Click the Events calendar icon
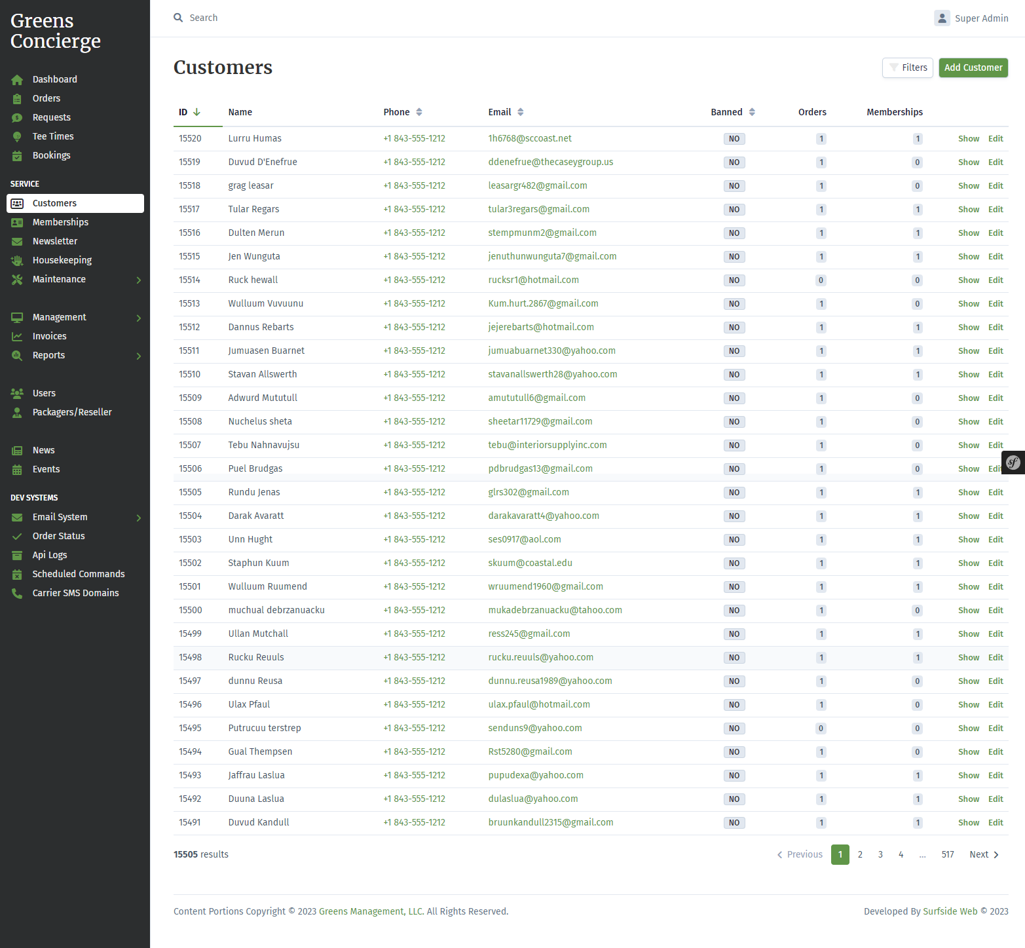This screenshot has height=948, width=1025. [17, 469]
